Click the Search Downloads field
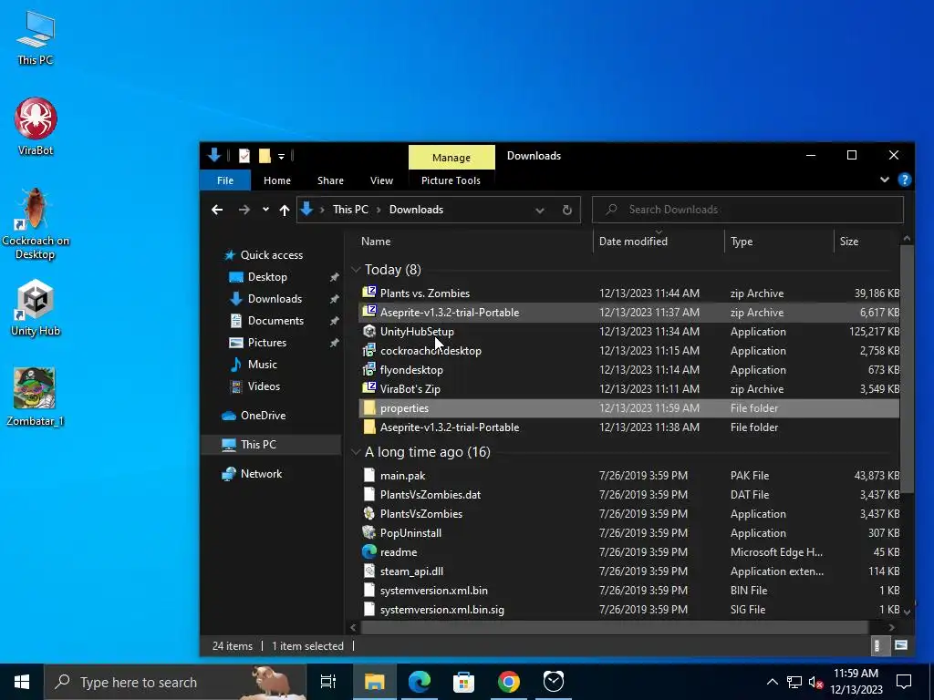This screenshot has height=700, width=934. (748, 210)
